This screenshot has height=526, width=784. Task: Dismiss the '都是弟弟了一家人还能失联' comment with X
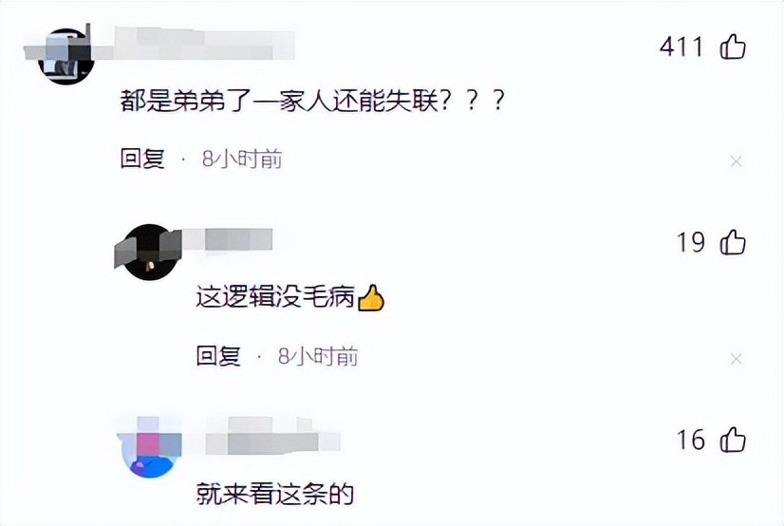(736, 161)
